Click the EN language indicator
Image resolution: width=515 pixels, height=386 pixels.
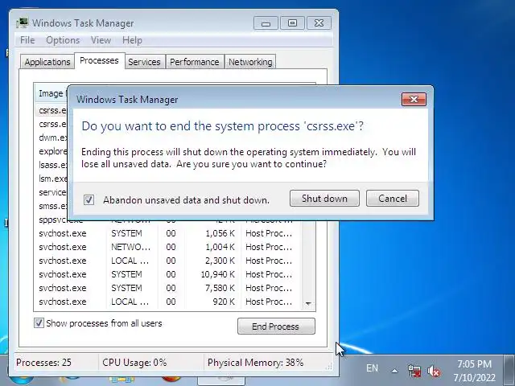(372, 368)
